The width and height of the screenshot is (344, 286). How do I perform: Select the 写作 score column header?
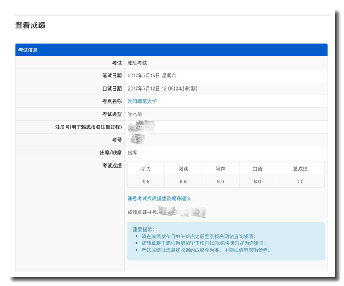220,169
